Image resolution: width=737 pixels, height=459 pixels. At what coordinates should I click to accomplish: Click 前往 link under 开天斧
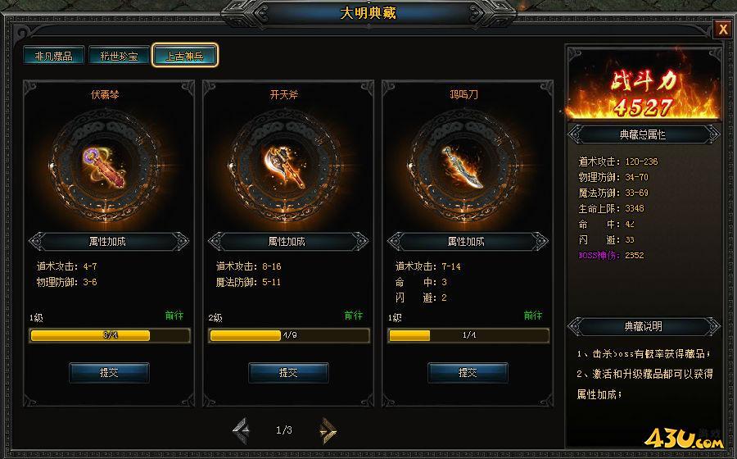[354, 316]
